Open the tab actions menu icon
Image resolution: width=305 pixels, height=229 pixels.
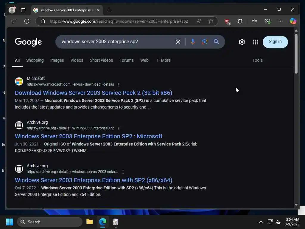tap(23, 10)
